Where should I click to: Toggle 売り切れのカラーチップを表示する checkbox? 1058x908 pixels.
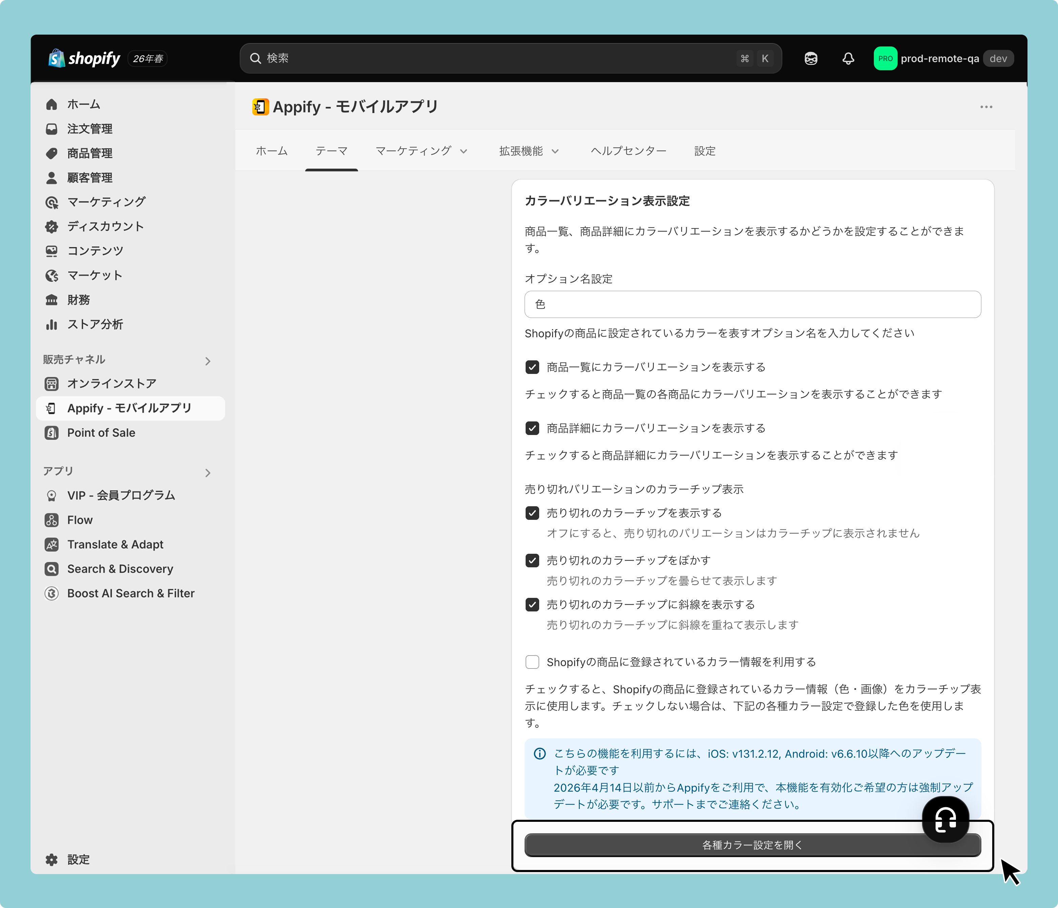coord(532,513)
